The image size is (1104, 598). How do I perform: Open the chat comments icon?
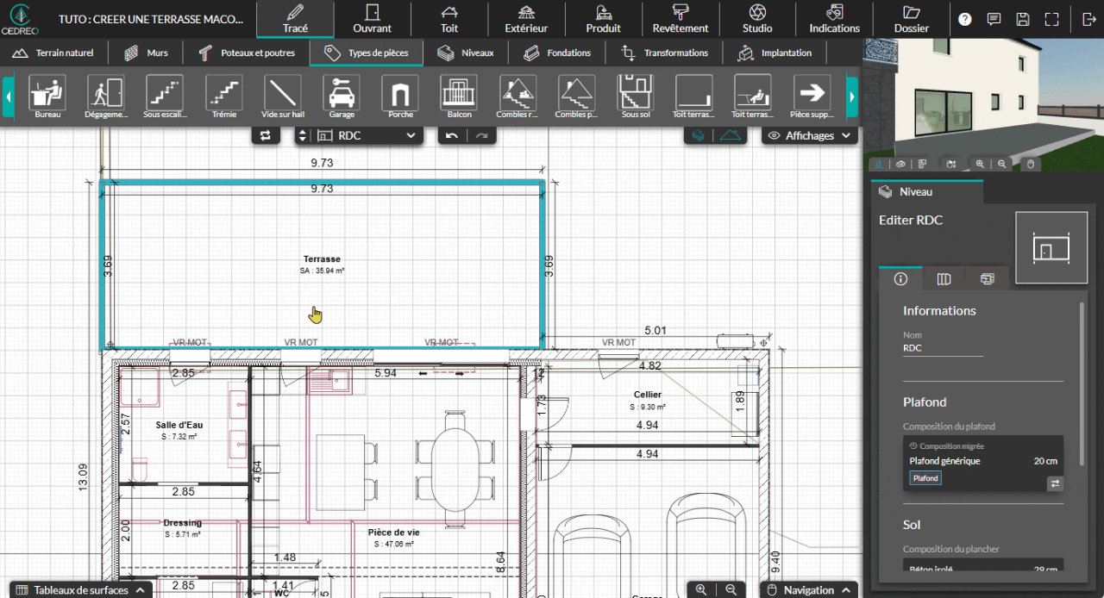pyautogui.click(x=994, y=19)
